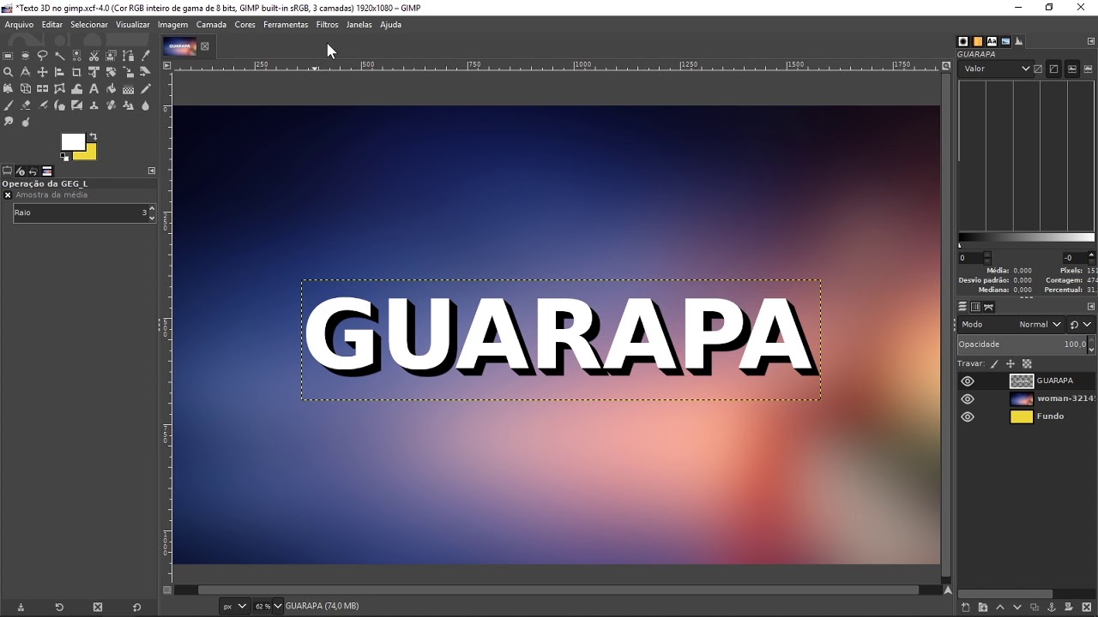Screen dimensions: 1098x617
Task: Raise the layer with up arrow
Action: pyautogui.click(x=999, y=608)
